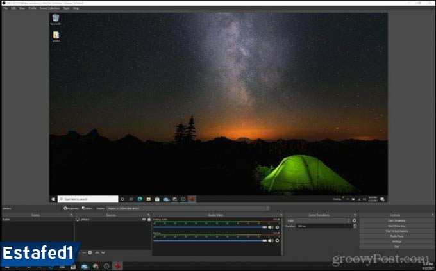Adjust the Mic/Aux volume slider

pos(210,240)
